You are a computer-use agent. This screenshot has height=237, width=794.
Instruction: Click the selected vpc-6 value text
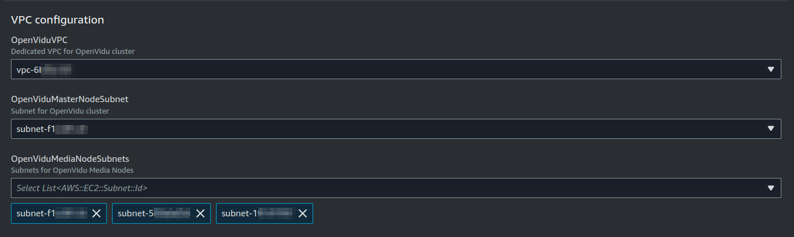44,69
